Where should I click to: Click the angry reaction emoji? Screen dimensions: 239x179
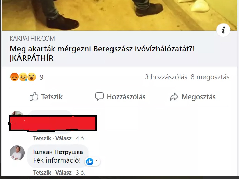pyautogui.click(x=14, y=77)
